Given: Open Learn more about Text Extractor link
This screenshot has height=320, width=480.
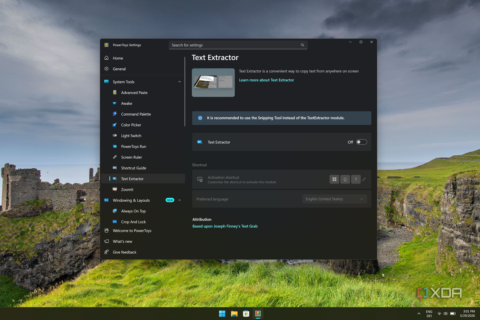Looking at the screenshot, I should [266, 80].
